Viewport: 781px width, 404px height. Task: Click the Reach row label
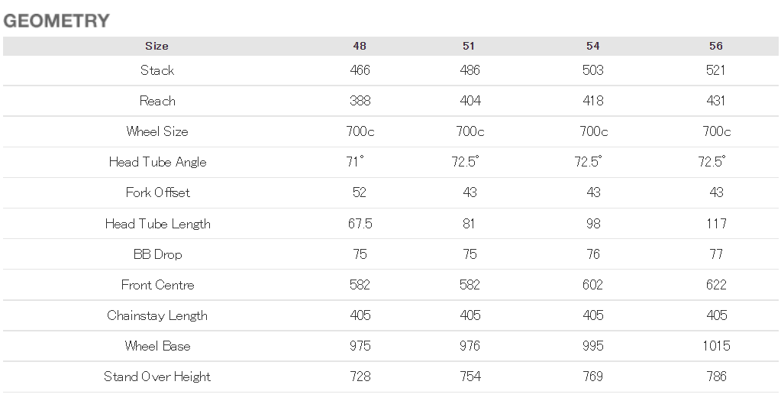[157, 101]
